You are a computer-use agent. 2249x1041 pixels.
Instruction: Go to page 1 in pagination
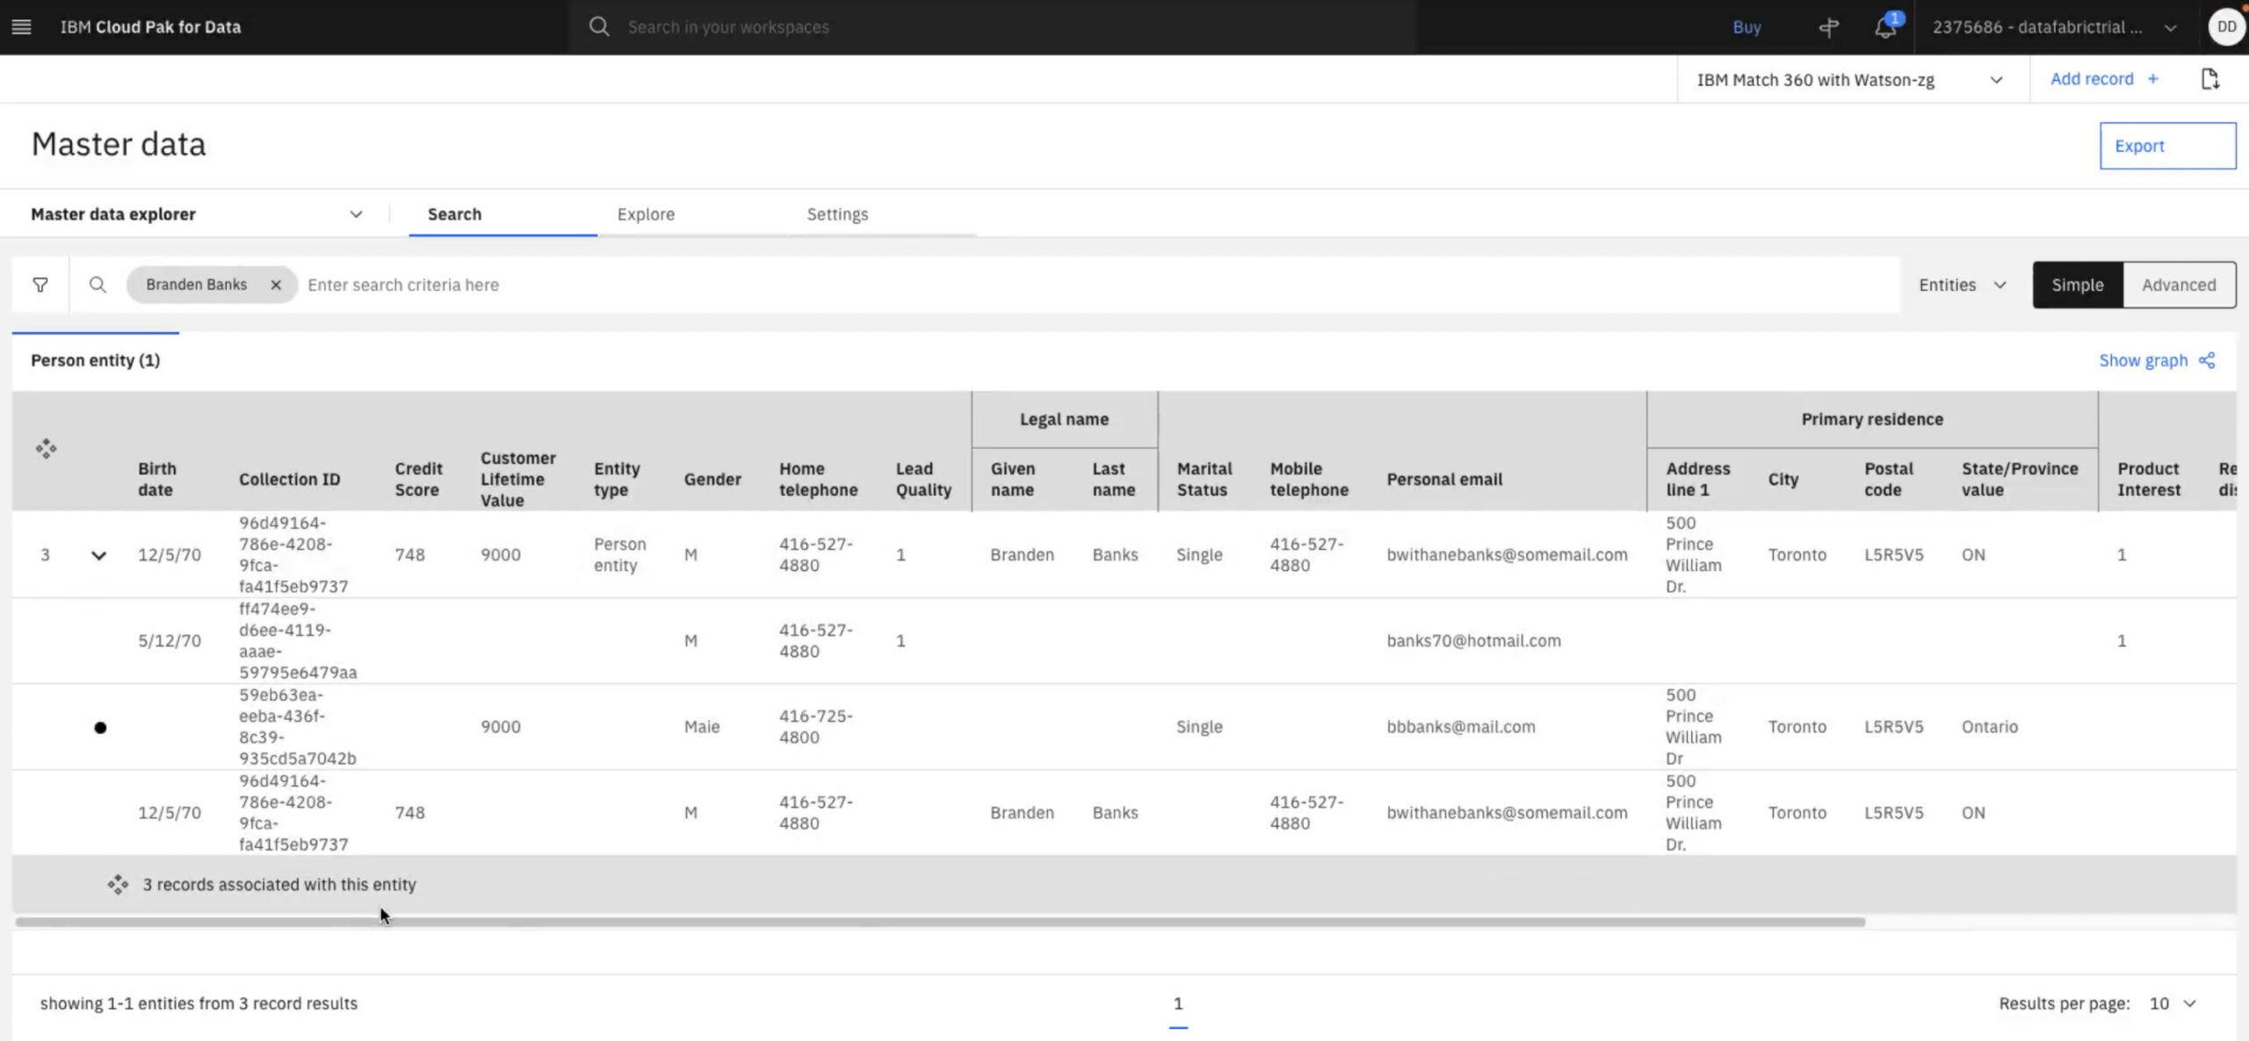tap(1178, 1003)
